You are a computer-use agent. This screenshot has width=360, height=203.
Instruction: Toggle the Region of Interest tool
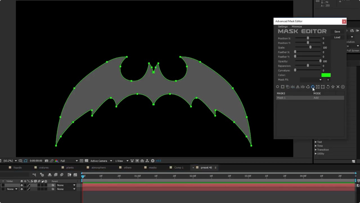[81, 161]
